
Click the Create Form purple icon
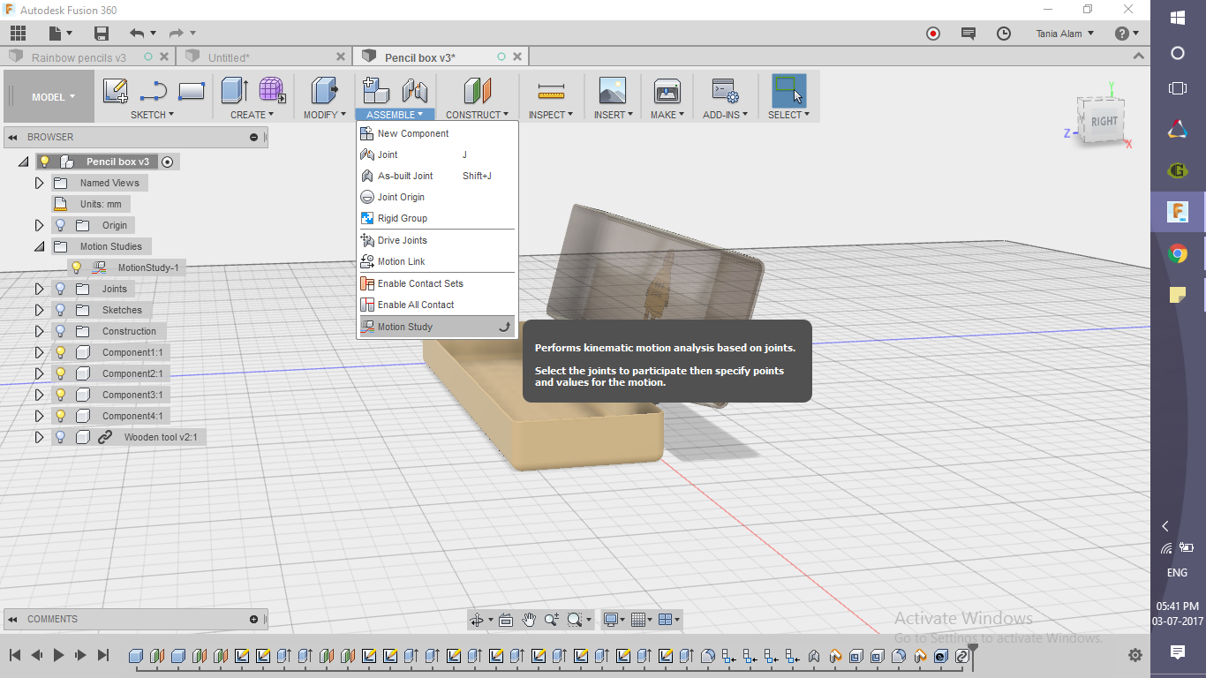point(272,91)
